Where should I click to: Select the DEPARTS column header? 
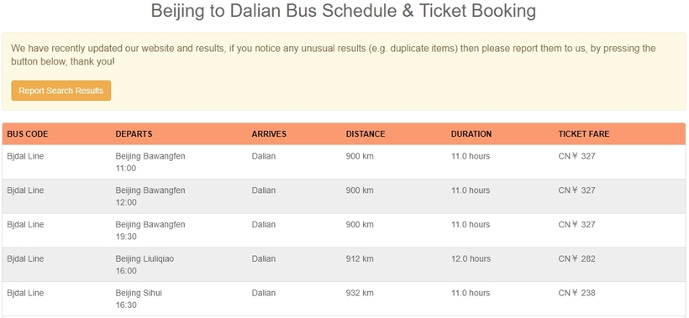(134, 133)
